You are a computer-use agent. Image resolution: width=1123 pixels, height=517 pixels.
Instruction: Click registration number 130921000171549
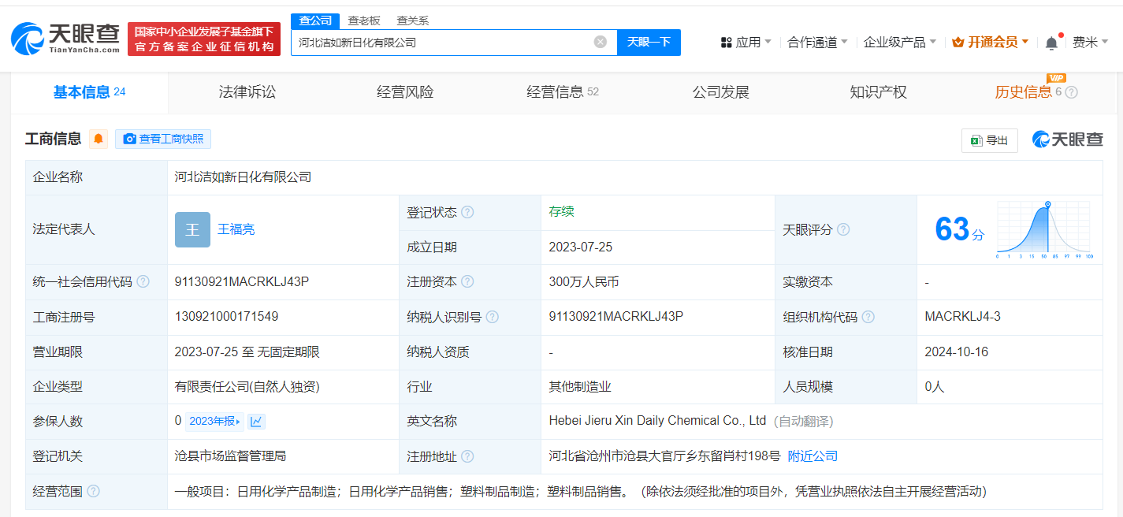point(226,317)
